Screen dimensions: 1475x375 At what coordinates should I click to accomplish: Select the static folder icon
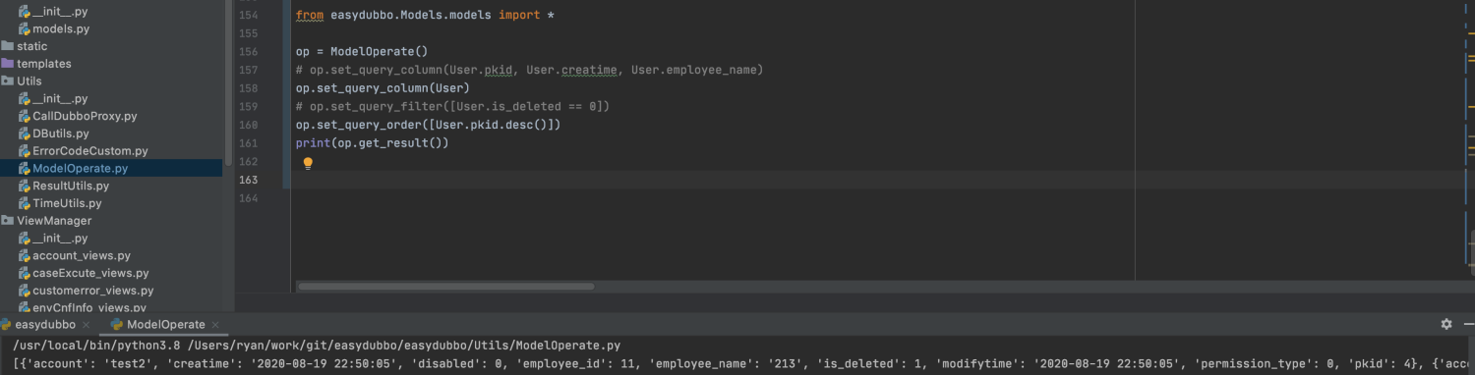(x=8, y=46)
